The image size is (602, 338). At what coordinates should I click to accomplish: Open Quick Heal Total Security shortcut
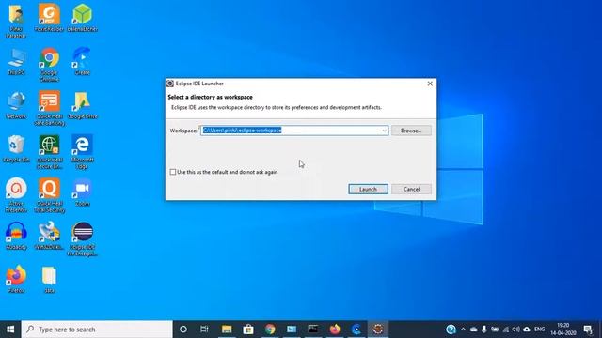49,195
